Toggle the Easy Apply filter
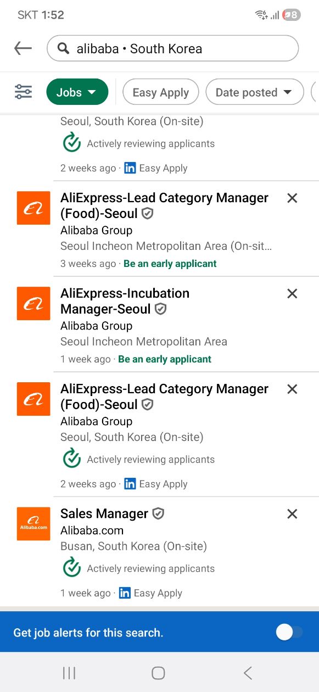319x692 pixels. (x=160, y=92)
